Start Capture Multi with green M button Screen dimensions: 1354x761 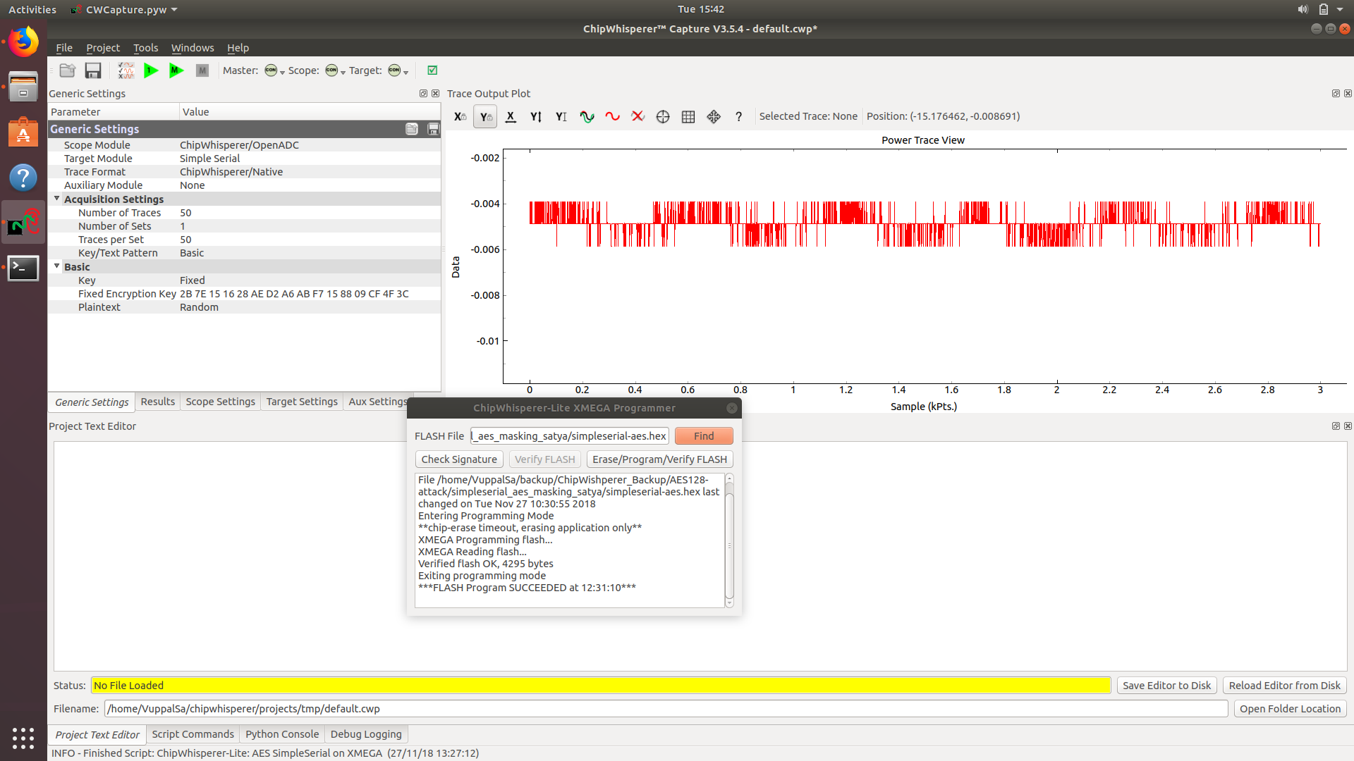pyautogui.click(x=176, y=70)
